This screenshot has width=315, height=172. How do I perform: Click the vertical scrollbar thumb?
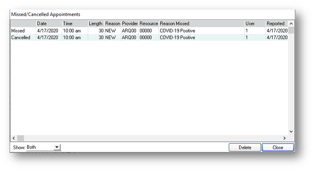(291, 30)
